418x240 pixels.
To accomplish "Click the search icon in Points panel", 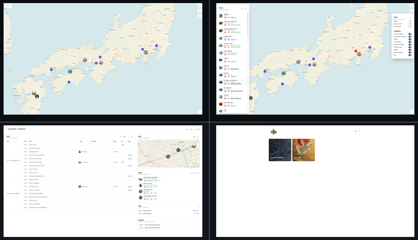I will click(242, 9).
